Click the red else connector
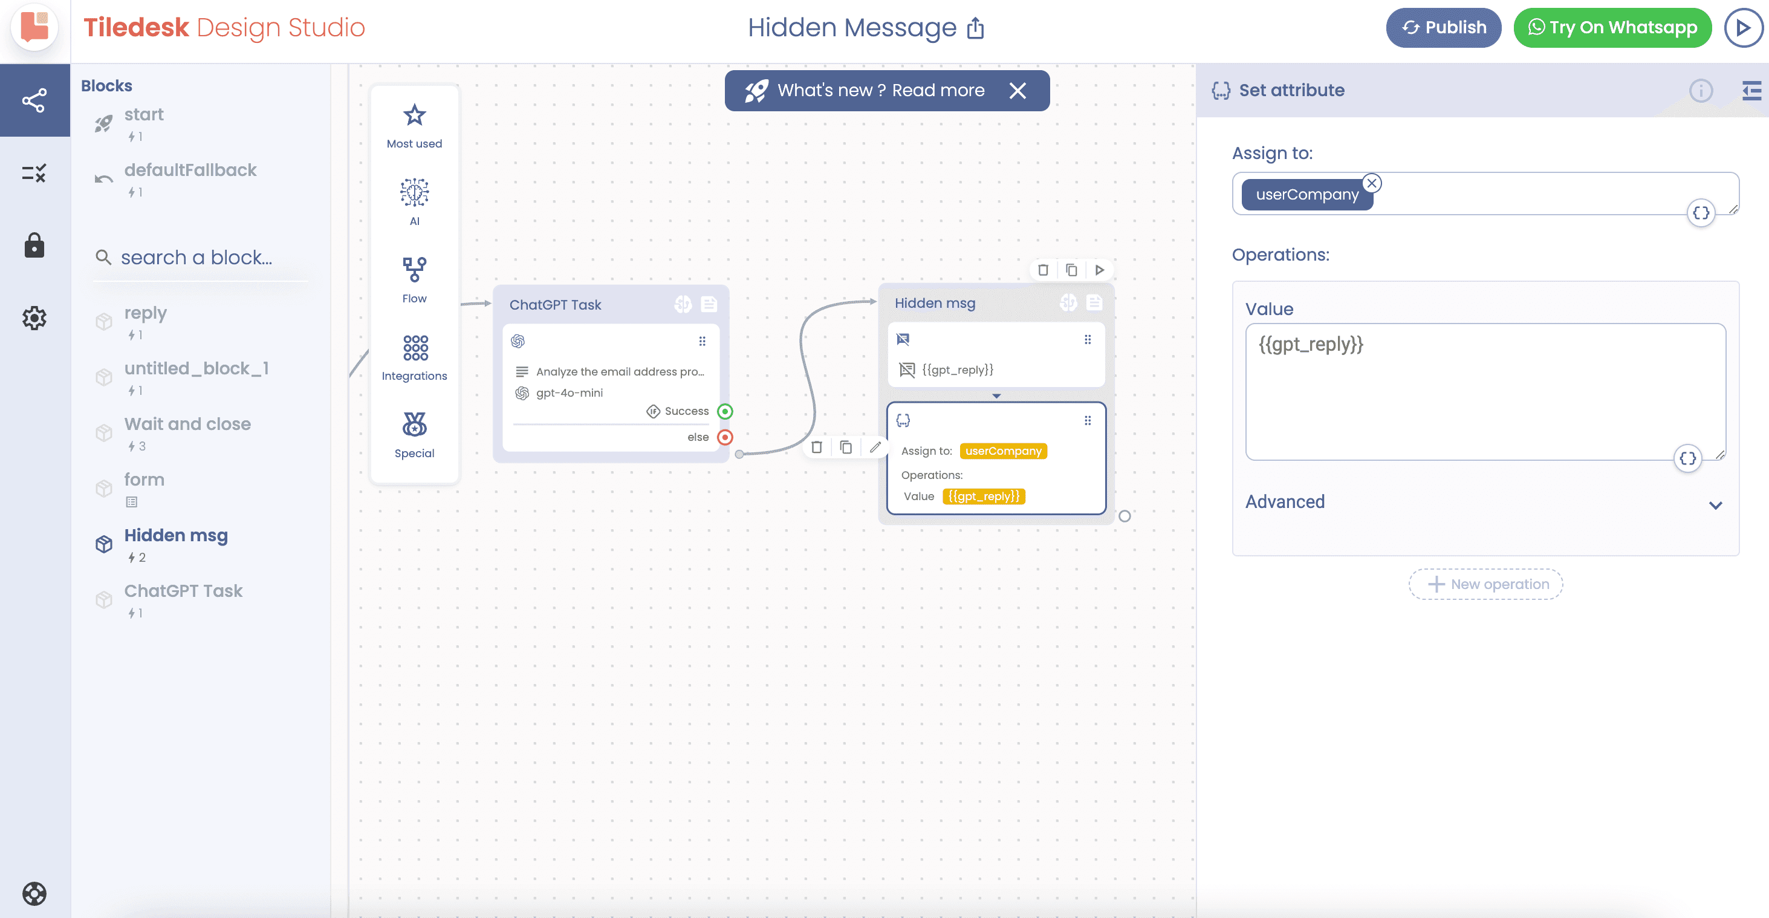1769x918 pixels. pyautogui.click(x=724, y=437)
